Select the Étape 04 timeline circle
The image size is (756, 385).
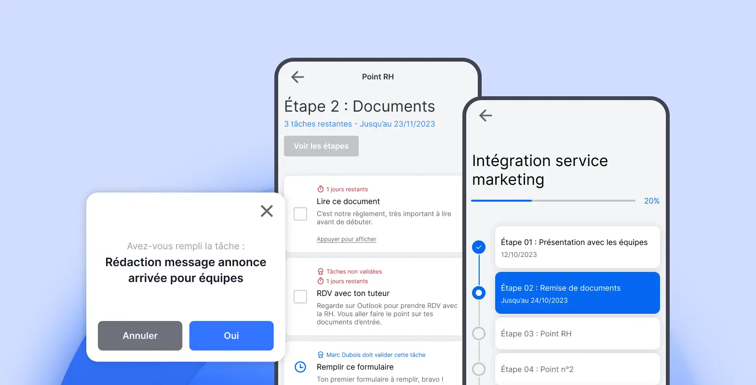pyautogui.click(x=479, y=369)
